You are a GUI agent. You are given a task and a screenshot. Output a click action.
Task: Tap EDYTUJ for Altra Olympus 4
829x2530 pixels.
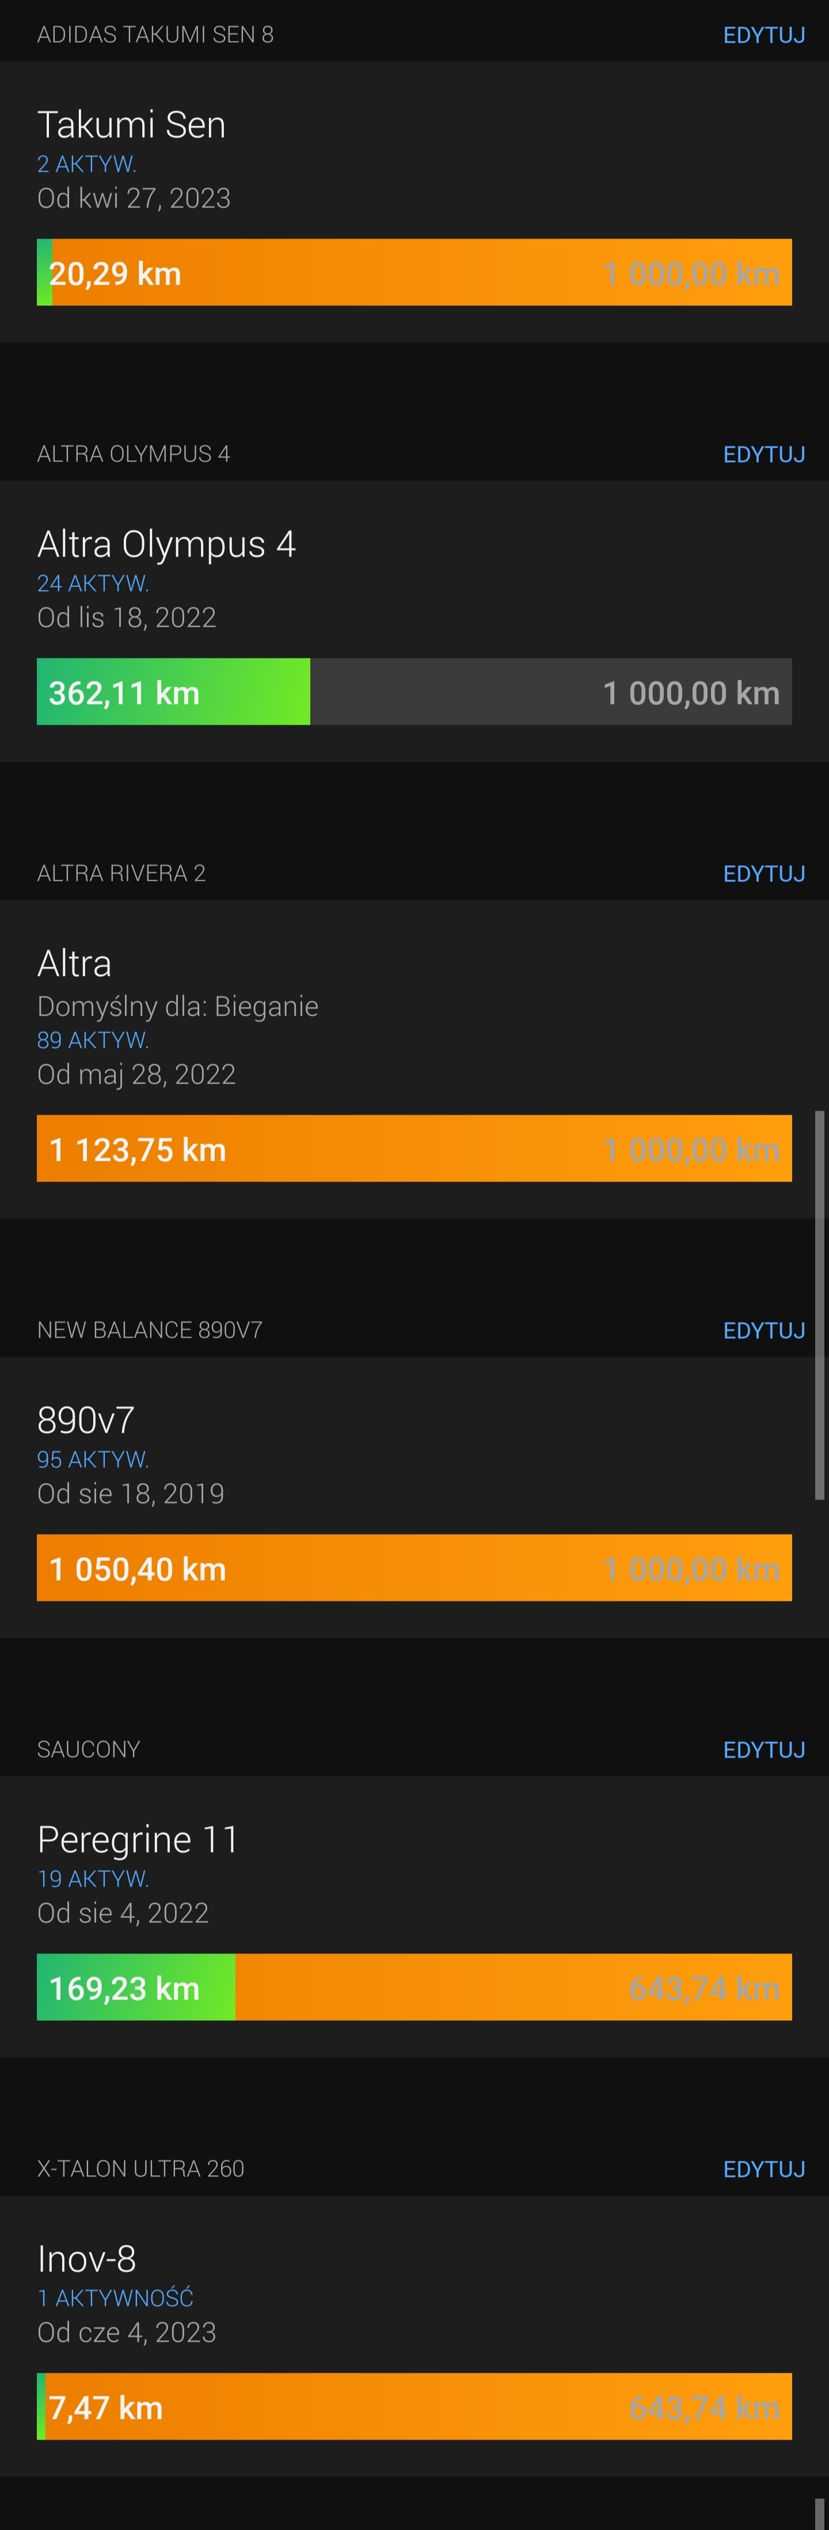[763, 455]
